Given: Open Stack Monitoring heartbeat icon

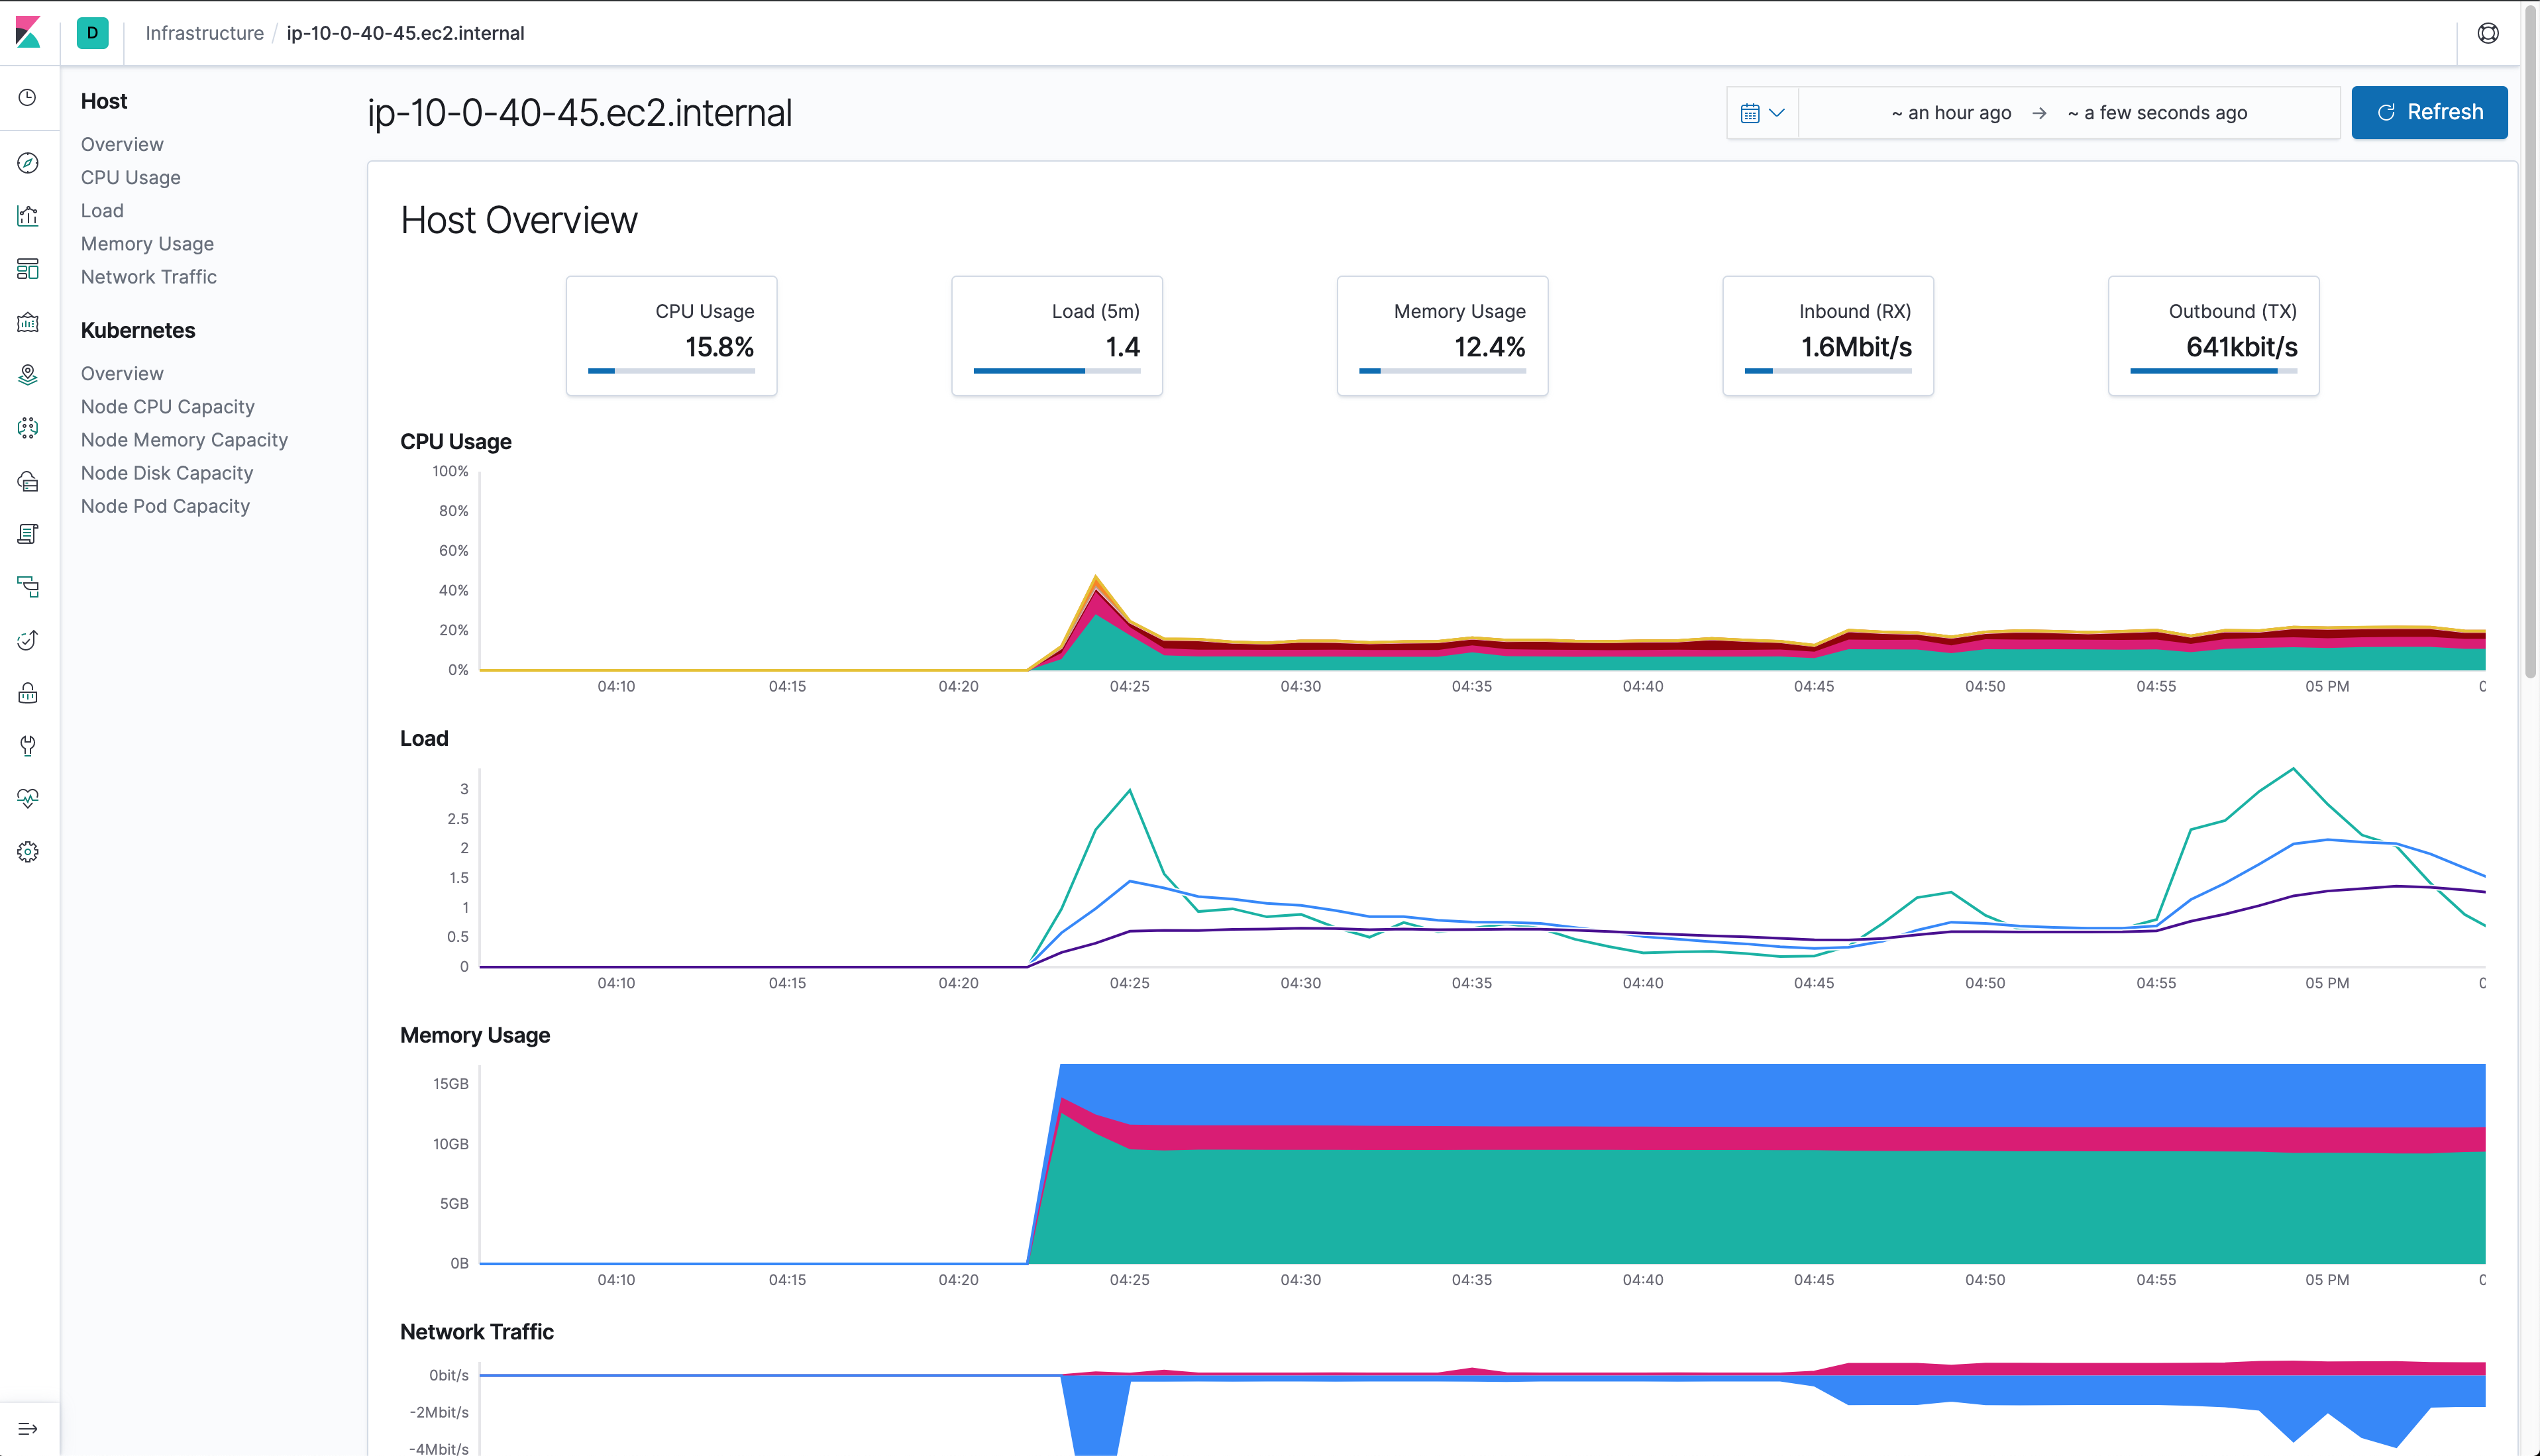Looking at the screenshot, I should click(28, 799).
